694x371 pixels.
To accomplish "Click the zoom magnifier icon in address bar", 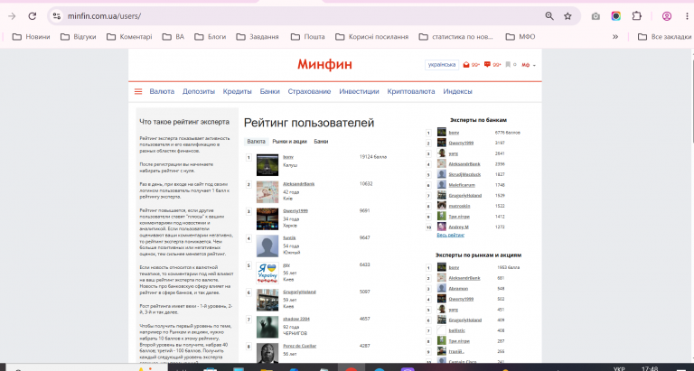I will pyautogui.click(x=549, y=16).
